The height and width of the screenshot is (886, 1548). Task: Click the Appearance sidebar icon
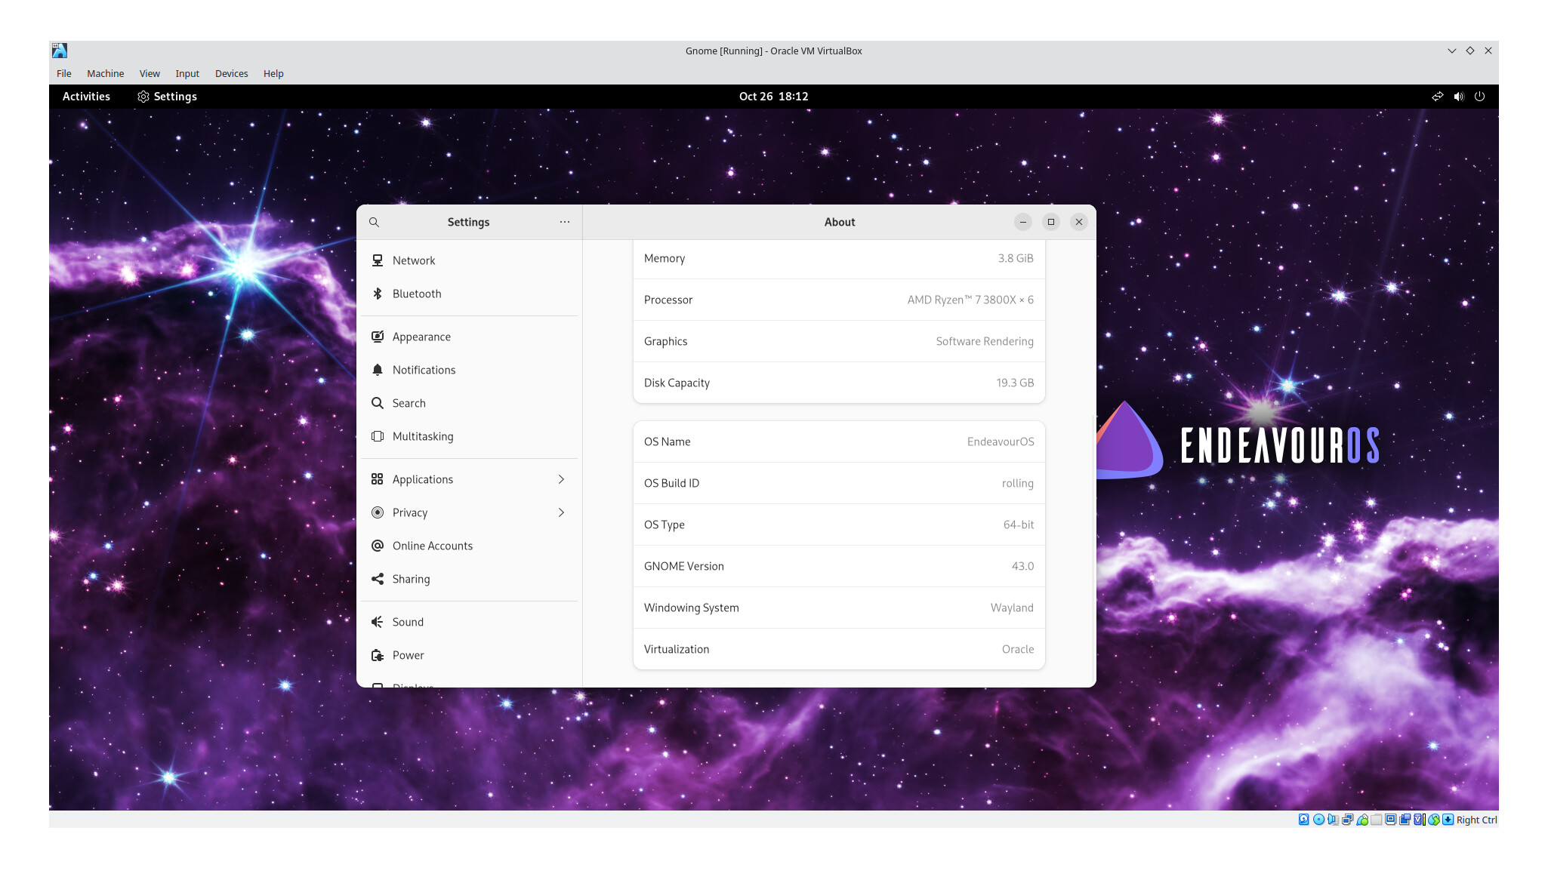click(x=378, y=337)
